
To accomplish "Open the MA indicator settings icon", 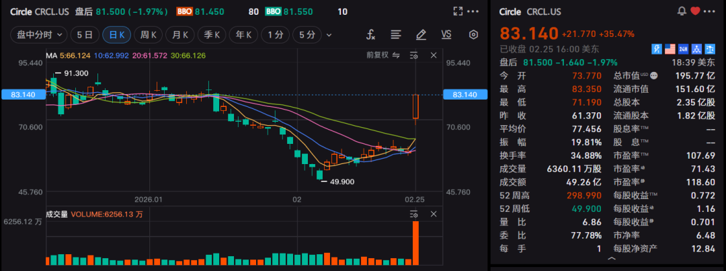I will pos(414,55).
